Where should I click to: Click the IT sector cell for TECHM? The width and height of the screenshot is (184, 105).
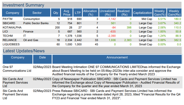pos(25,36)
